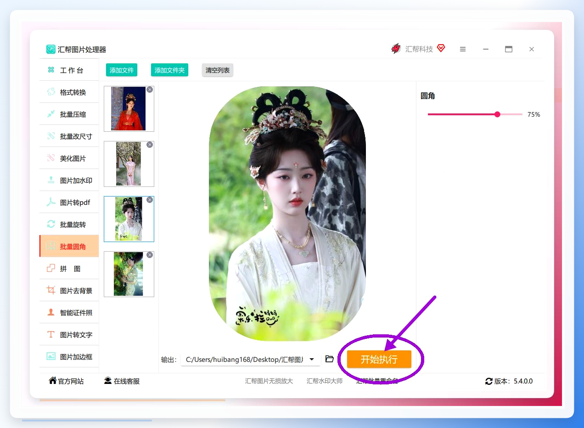
Task: Open the 批量改尺寸 batch resize icon
Action: tap(51, 136)
